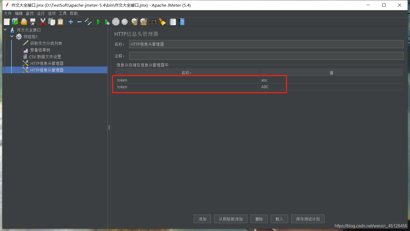Screen dimensions: 410x231
Task: Open the function helper dialog icon
Action: point(173,22)
